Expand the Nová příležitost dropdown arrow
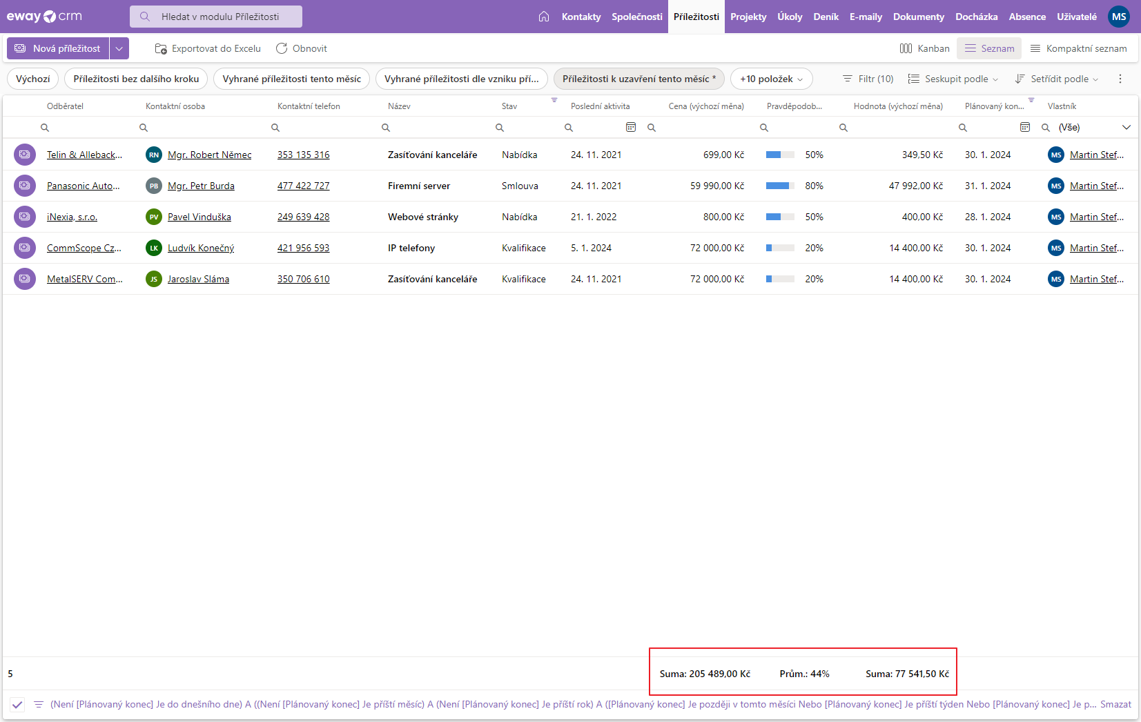This screenshot has height=722, width=1141. click(x=119, y=48)
